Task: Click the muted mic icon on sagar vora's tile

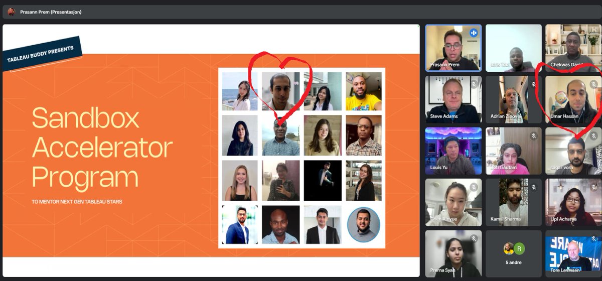Action: click(x=593, y=136)
